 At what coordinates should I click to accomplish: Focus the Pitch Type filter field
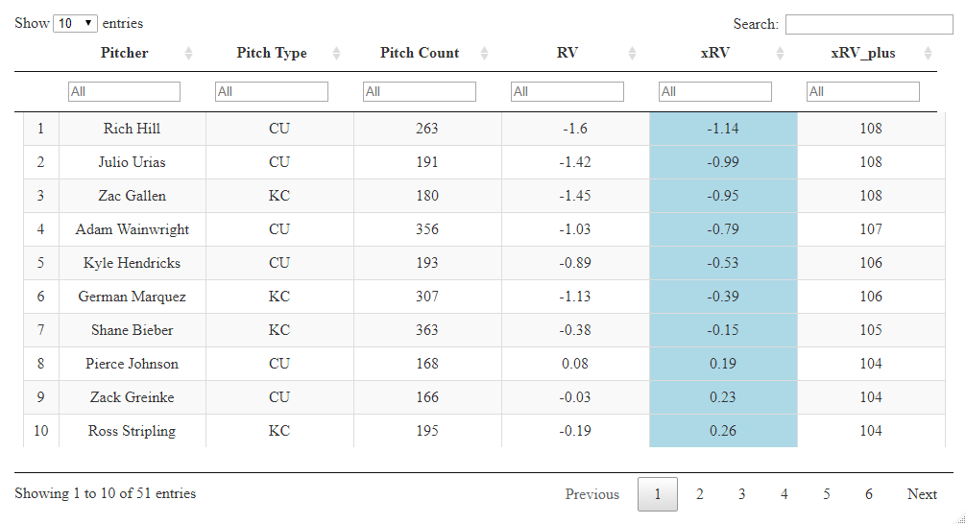(x=272, y=91)
